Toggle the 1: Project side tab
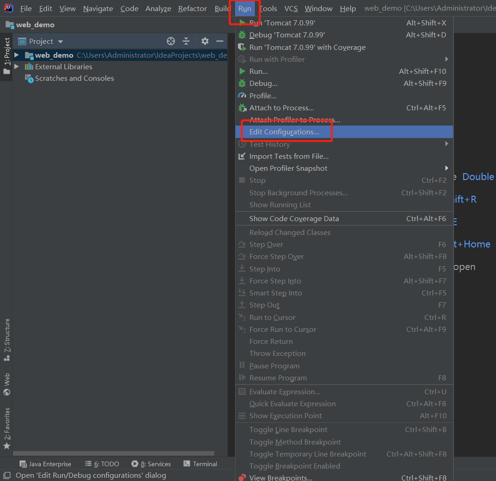The height and width of the screenshot is (481, 496). pos(6,56)
